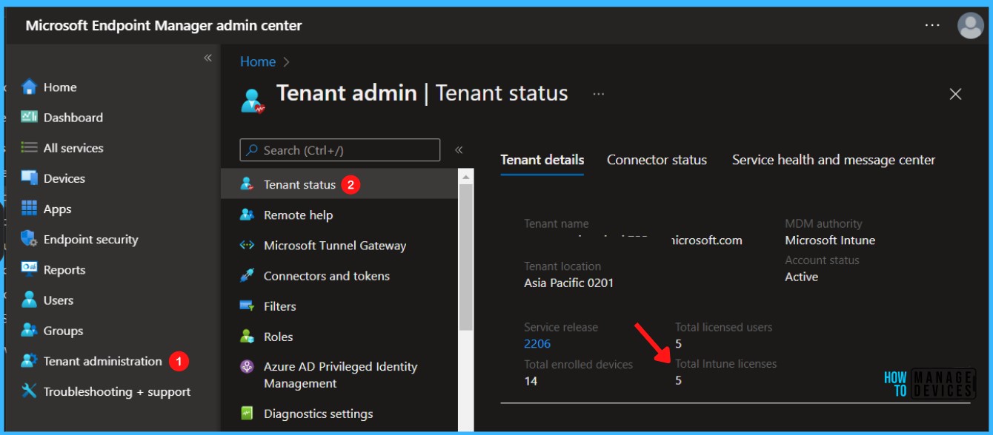Open the user account avatar

tap(970, 26)
